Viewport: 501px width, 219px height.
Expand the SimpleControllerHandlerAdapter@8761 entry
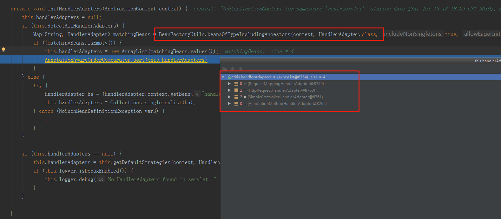(x=229, y=97)
